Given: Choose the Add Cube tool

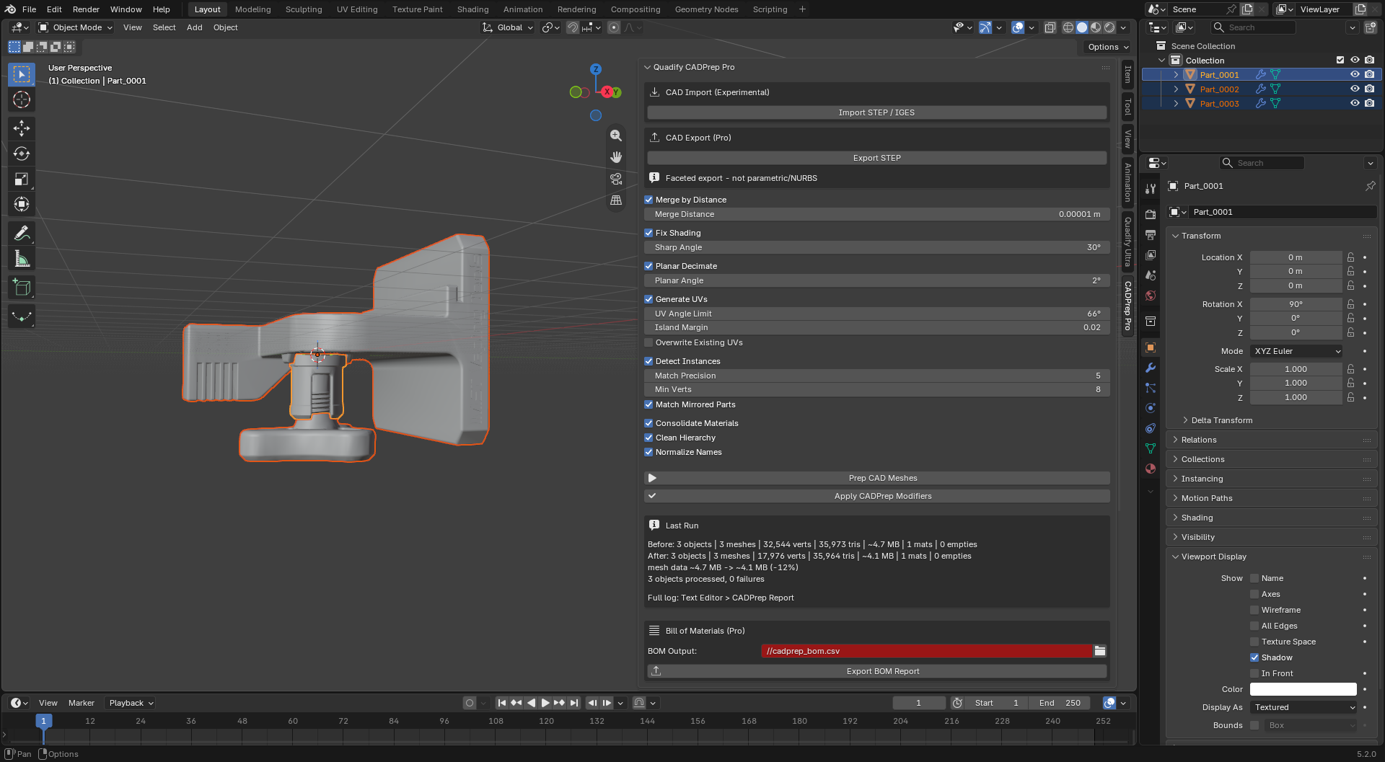Looking at the screenshot, I should pos(22,288).
